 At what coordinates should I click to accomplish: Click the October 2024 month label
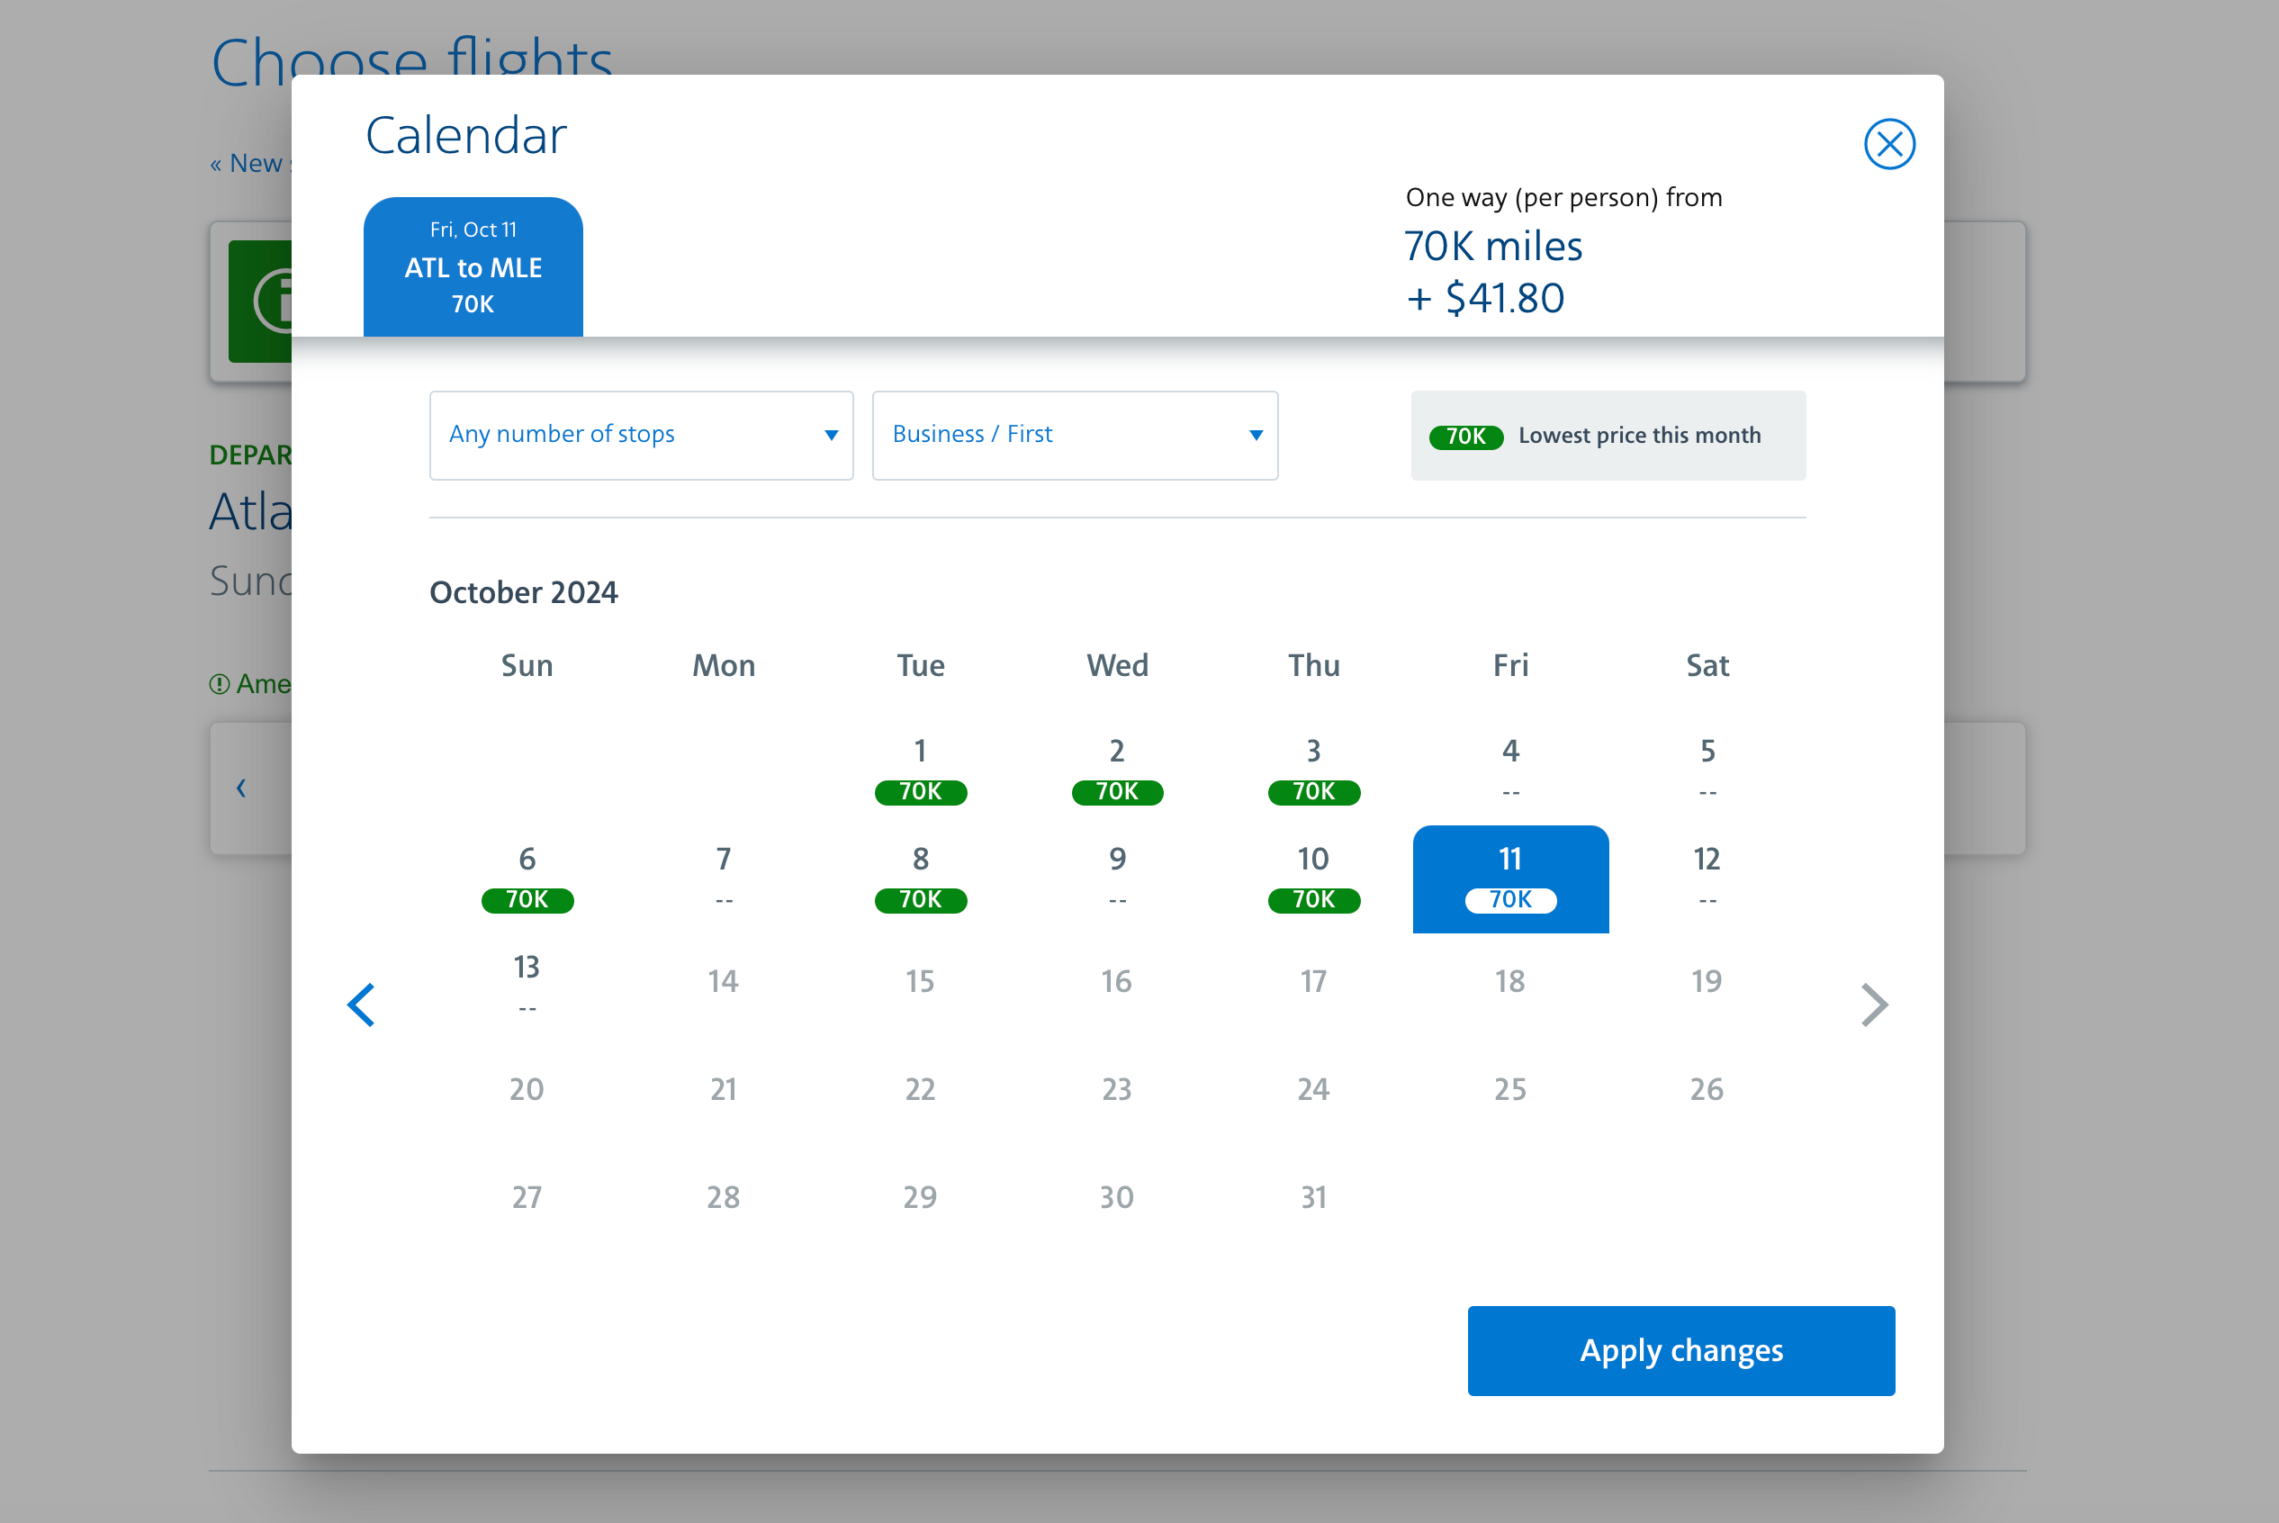point(524,591)
